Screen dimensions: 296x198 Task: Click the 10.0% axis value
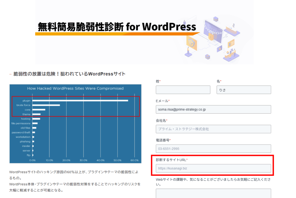point(49,160)
